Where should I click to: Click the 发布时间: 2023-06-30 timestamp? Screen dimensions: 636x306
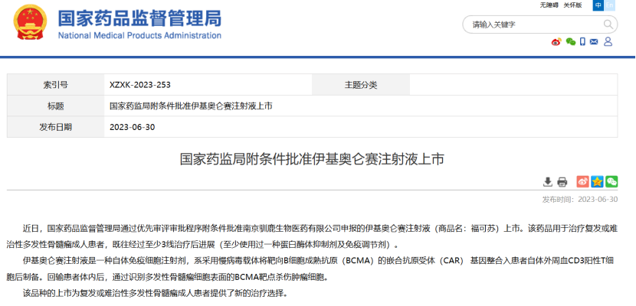(x=579, y=200)
